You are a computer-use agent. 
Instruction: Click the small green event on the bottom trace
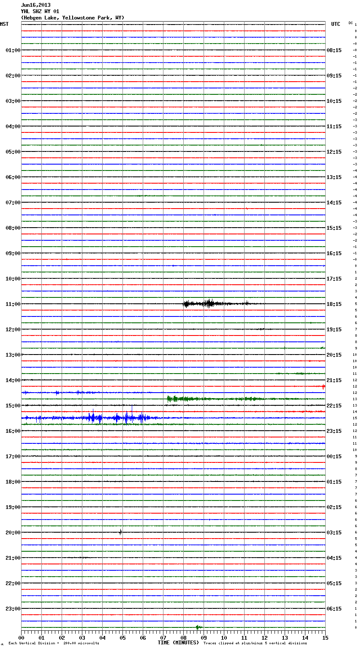(x=198, y=627)
